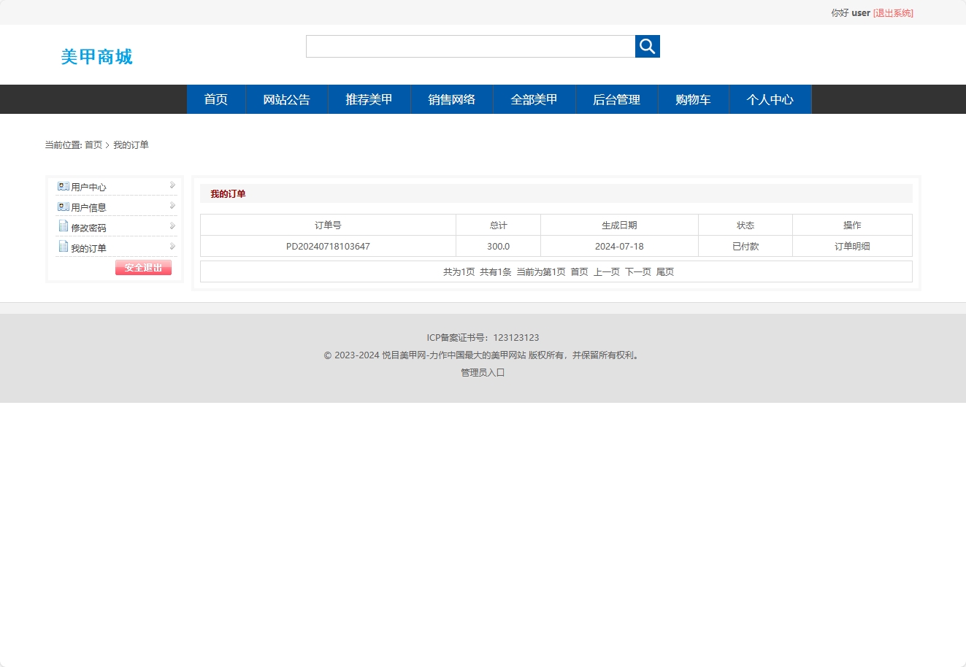Click the blue search magnifier icon

pos(647,46)
